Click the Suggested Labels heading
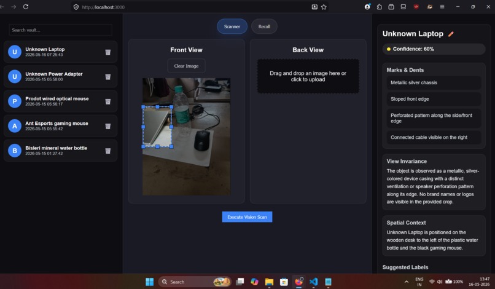The width and height of the screenshot is (495, 289). click(405, 267)
